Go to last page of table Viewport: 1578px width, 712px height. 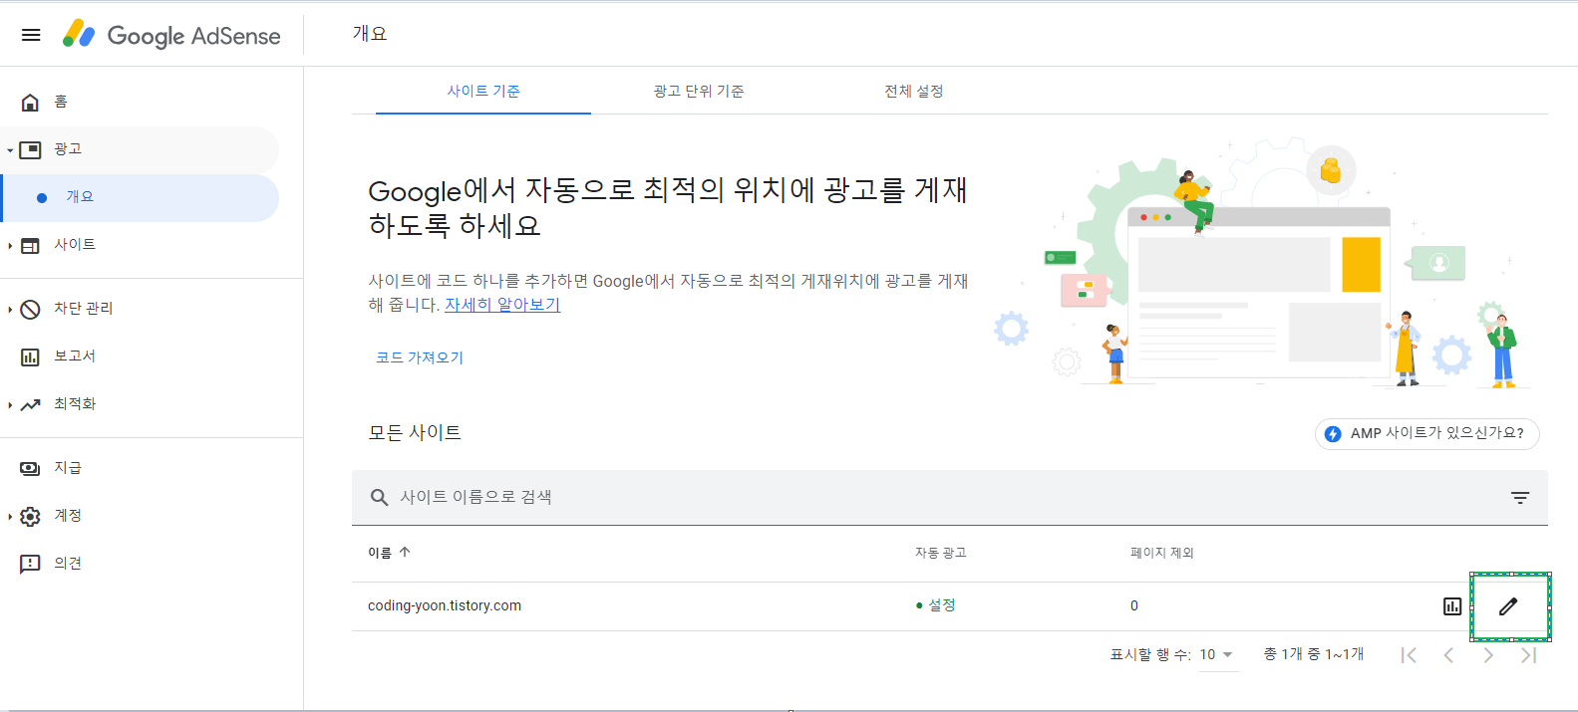[x=1528, y=655]
